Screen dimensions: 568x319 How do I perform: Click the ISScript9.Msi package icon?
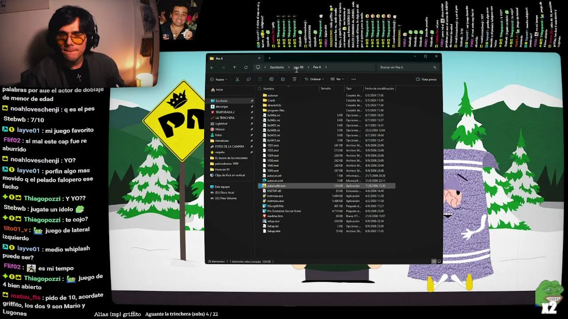pyautogui.click(x=264, y=206)
